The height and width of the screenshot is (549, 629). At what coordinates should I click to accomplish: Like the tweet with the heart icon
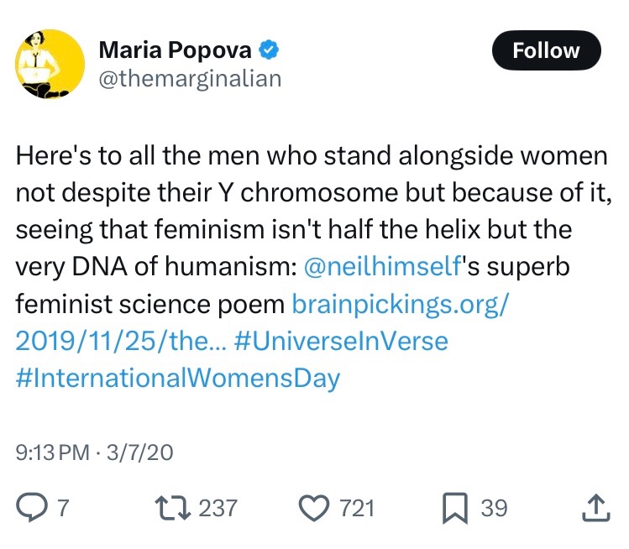pos(315,507)
